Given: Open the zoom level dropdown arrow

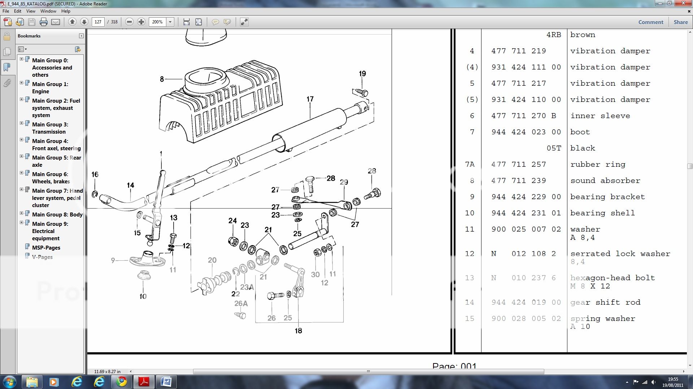Looking at the screenshot, I should pyautogui.click(x=170, y=22).
